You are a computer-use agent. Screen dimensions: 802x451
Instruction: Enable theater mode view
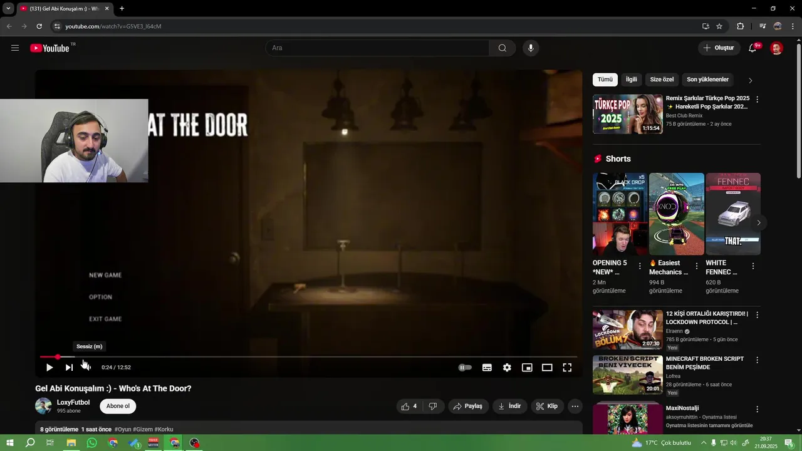(x=547, y=368)
